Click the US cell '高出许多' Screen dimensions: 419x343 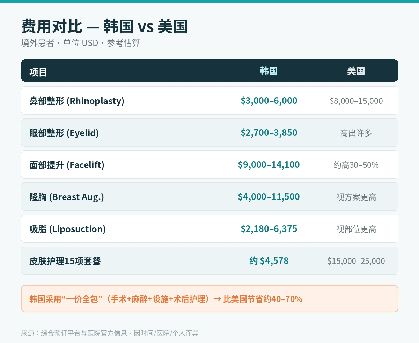356,133
